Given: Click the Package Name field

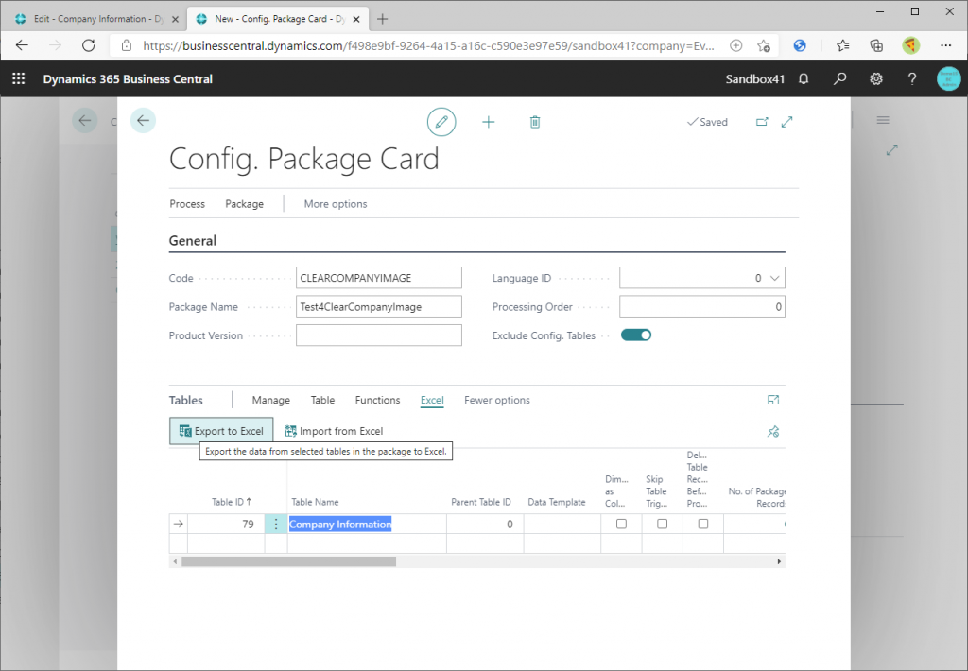Looking at the screenshot, I should (x=378, y=307).
